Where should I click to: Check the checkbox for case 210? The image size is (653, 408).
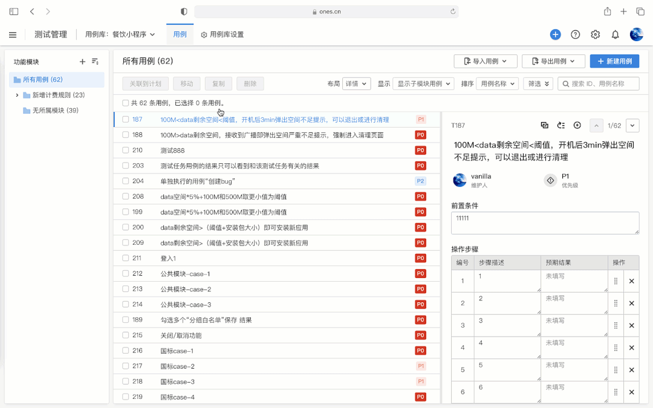pos(125,151)
